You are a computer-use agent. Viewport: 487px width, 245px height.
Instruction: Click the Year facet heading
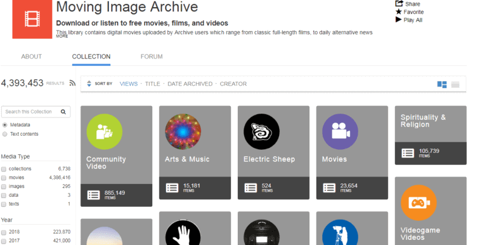coord(7,220)
